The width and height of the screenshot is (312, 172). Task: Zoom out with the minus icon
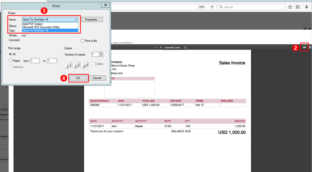[x=156, y=47]
